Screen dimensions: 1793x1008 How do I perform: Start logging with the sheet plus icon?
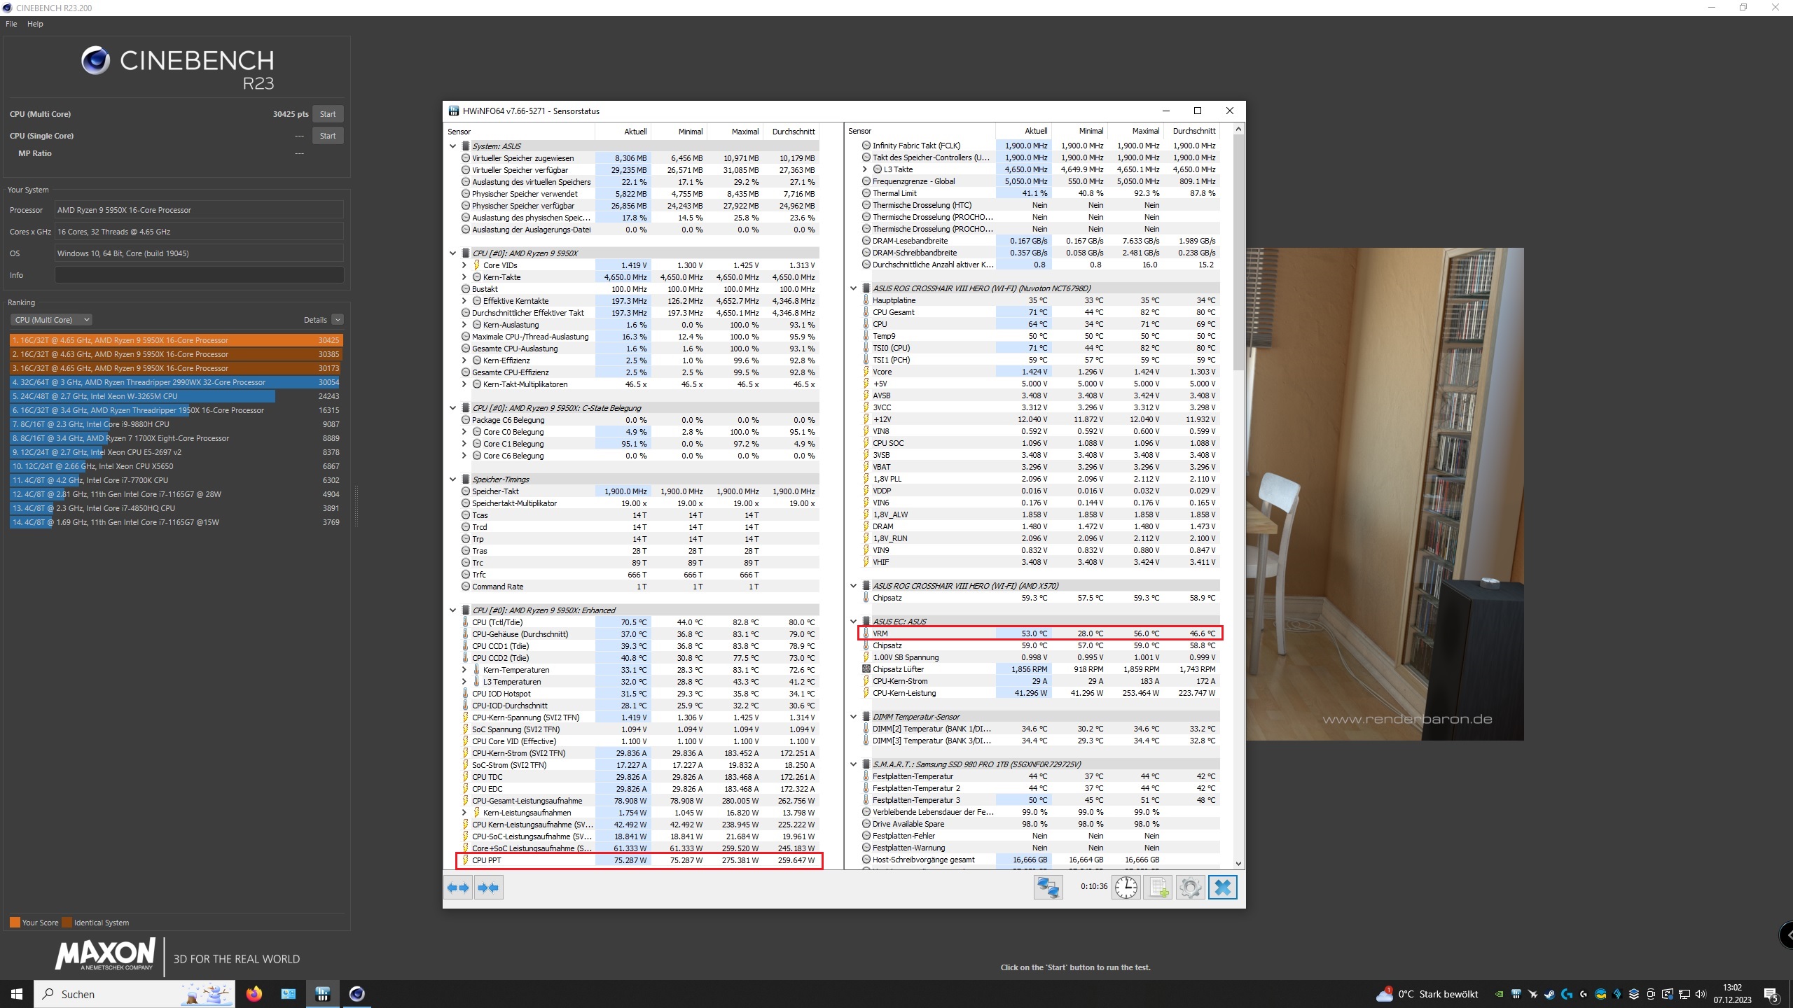pyautogui.click(x=1158, y=888)
